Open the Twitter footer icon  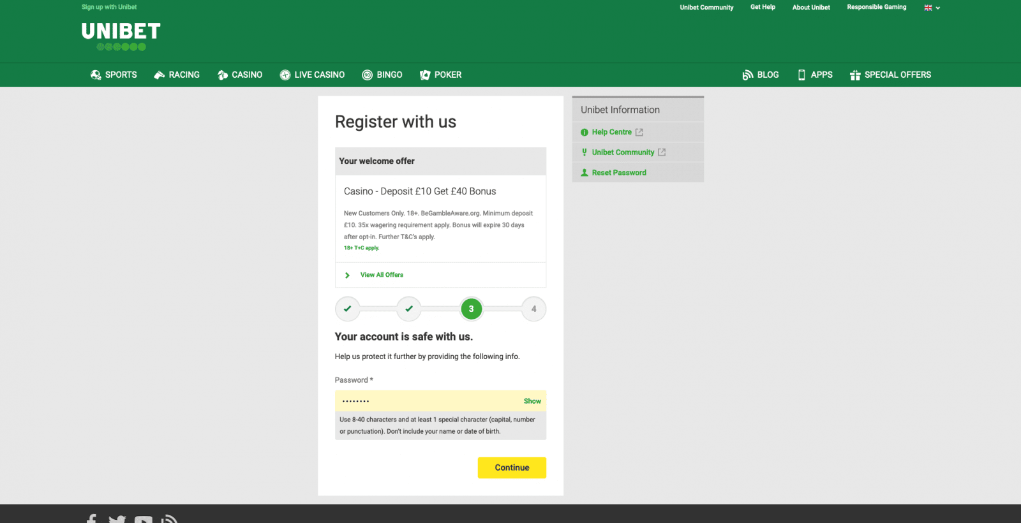(117, 520)
